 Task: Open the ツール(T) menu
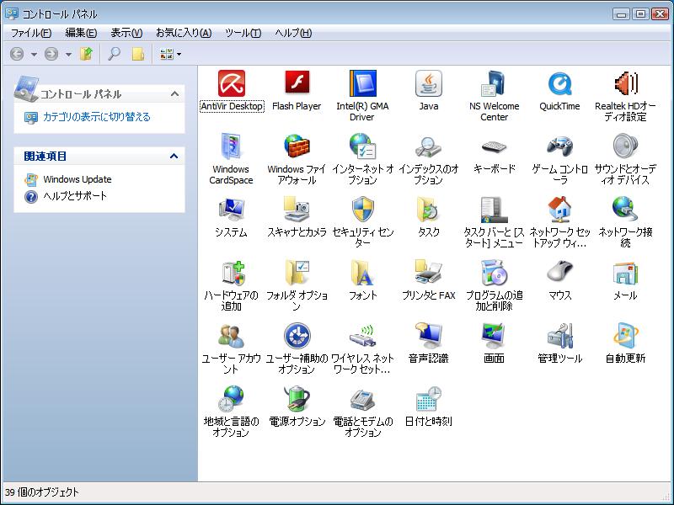coord(243,33)
